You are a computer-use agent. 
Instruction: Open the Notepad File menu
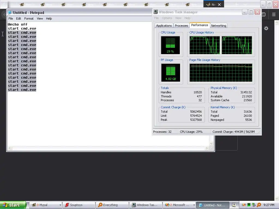tap(11, 19)
